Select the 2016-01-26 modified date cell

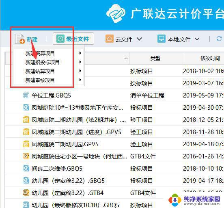pyautogui.click(x=204, y=156)
